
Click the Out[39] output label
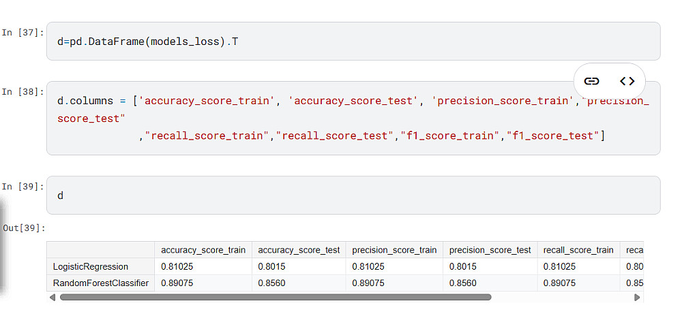(x=23, y=227)
